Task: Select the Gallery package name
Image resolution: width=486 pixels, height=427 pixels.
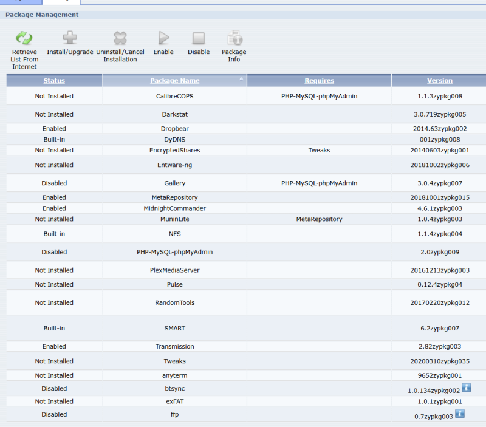Action: (174, 183)
